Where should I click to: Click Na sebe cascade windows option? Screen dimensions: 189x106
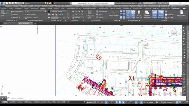pyautogui.click(x=169, y=18)
